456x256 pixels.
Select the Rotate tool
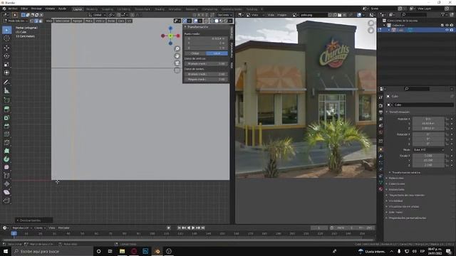(6, 56)
